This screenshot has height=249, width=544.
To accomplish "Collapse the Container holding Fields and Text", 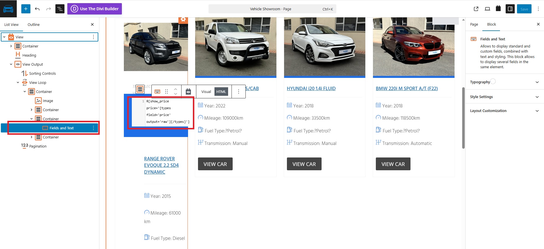I will click(32, 119).
